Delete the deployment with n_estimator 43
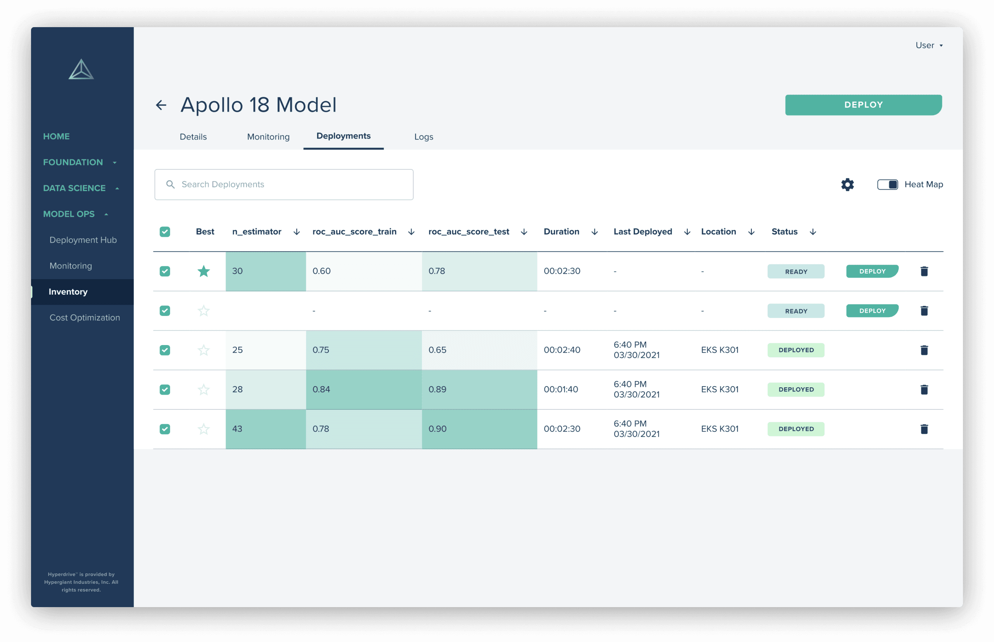Screen dimensions: 994x642 click(x=924, y=429)
